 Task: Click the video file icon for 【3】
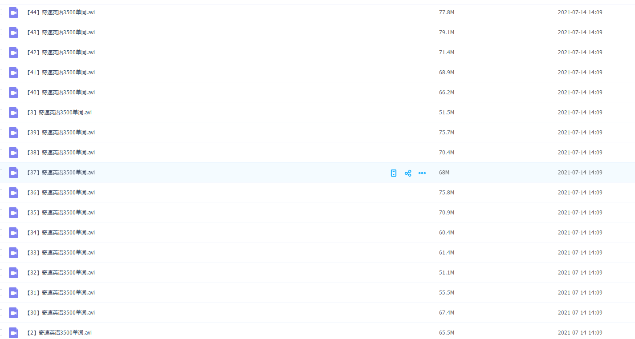coord(14,113)
